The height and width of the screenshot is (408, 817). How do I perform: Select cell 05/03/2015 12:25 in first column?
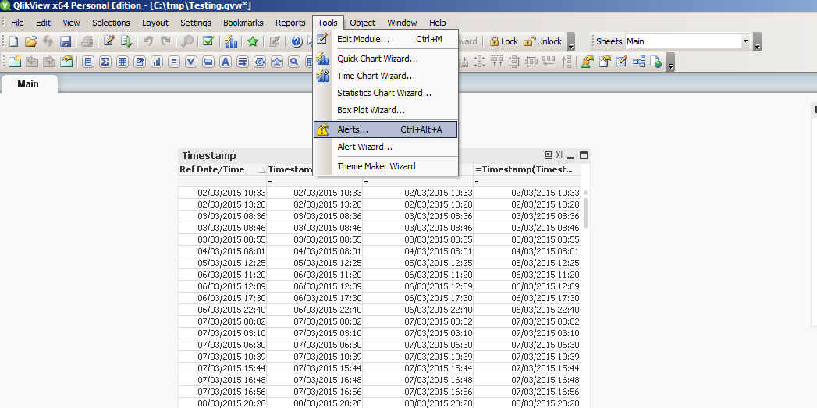pyautogui.click(x=222, y=263)
